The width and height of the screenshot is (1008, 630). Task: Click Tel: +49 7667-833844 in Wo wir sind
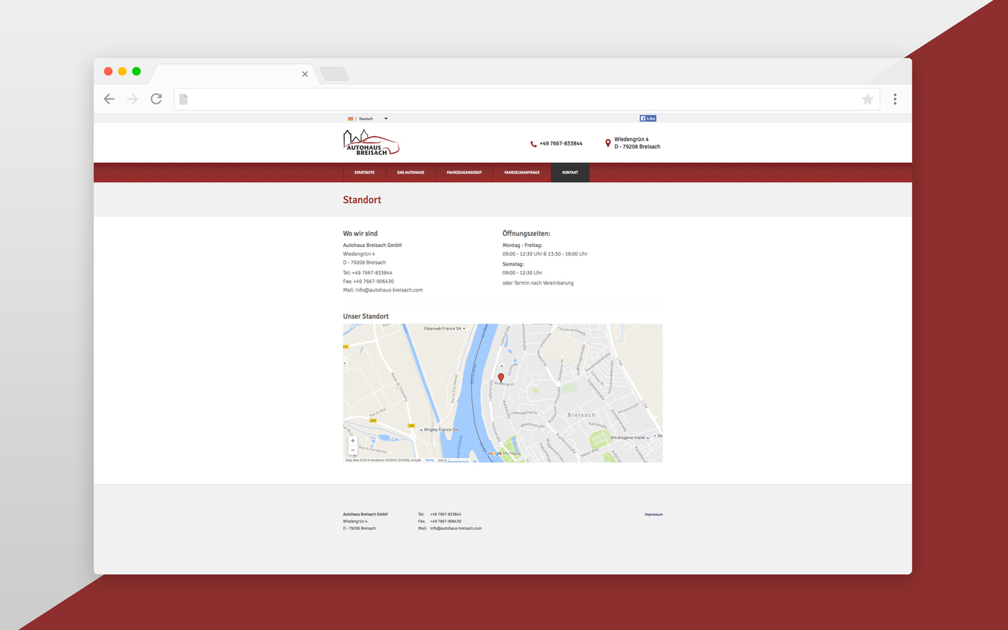368,273
